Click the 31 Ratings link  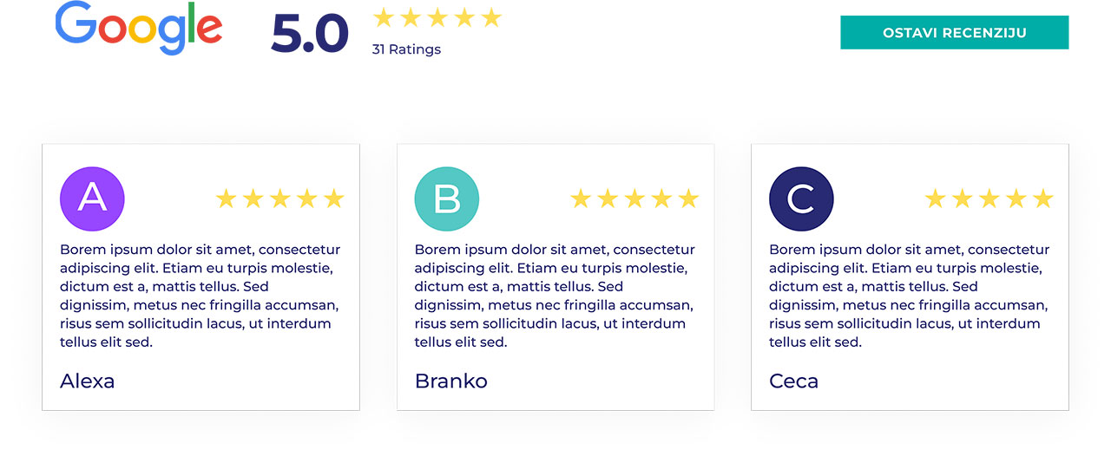point(406,49)
